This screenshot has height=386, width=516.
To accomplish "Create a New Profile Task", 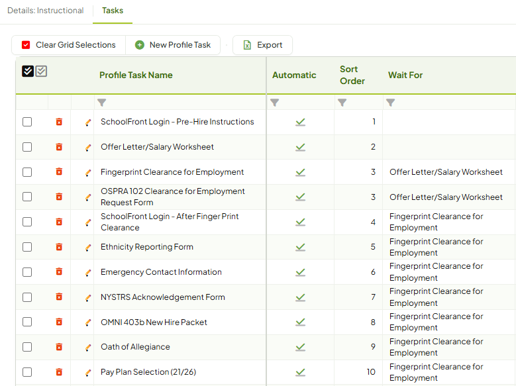I will tap(173, 45).
